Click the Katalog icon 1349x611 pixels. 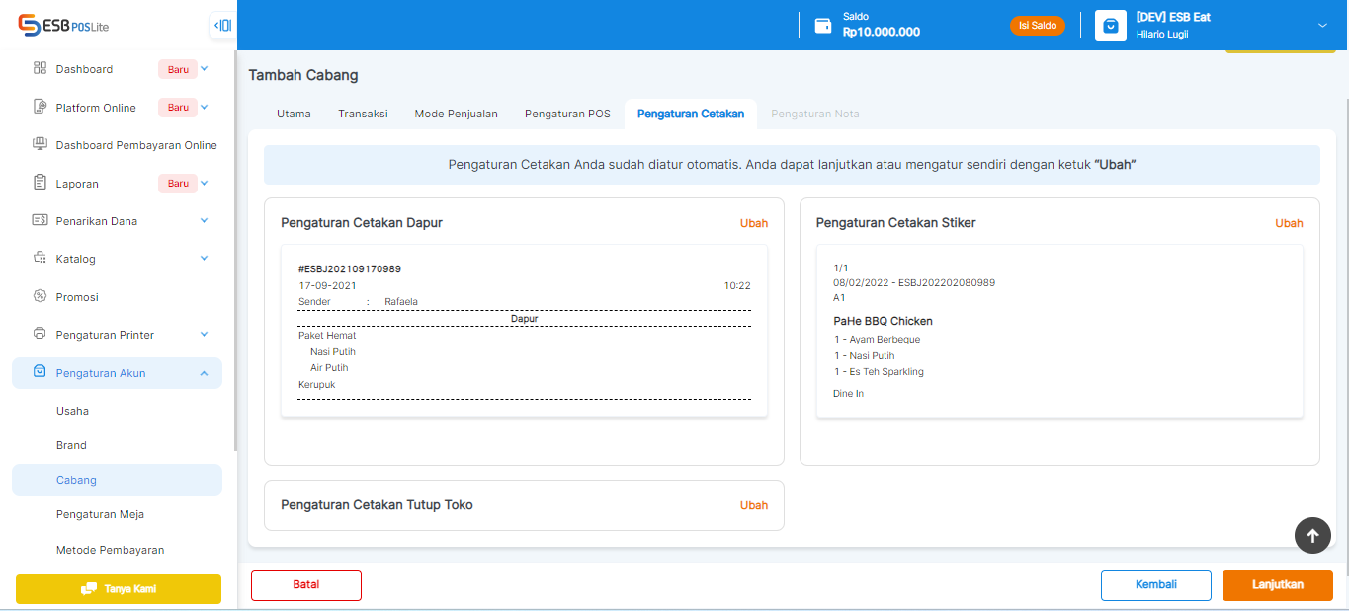tap(40, 259)
